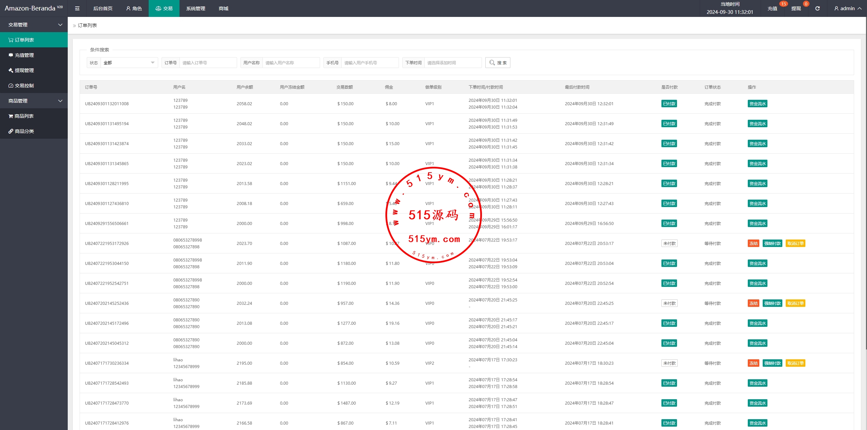This screenshot has height=430, width=867.
Task: Expand the admin user menu
Action: pos(848,8)
